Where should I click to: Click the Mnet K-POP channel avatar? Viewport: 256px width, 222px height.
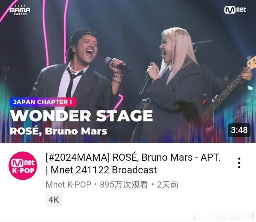pos(23,166)
